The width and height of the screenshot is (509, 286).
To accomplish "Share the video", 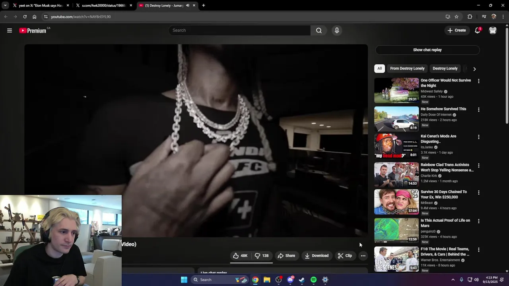I will click(x=286, y=256).
